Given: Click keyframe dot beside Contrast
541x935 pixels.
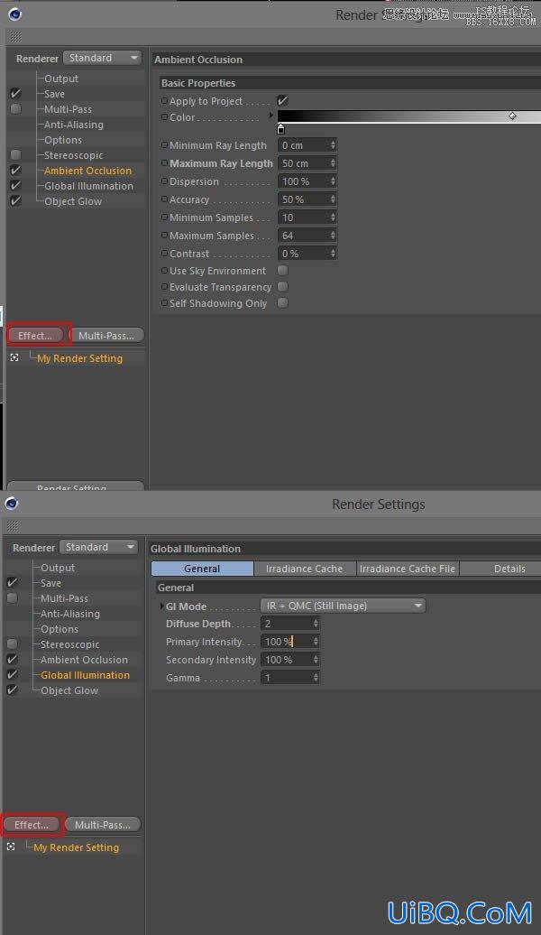Looking at the screenshot, I should (x=164, y=254).
